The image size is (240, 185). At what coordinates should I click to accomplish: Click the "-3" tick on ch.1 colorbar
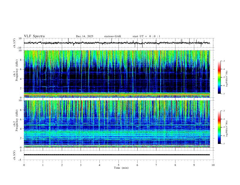click(x=223, y=61)
